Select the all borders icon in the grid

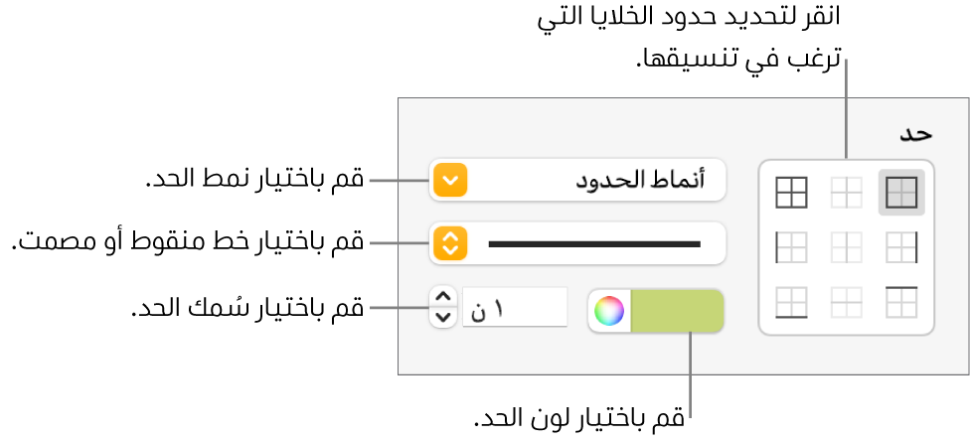tap(791, 192)
